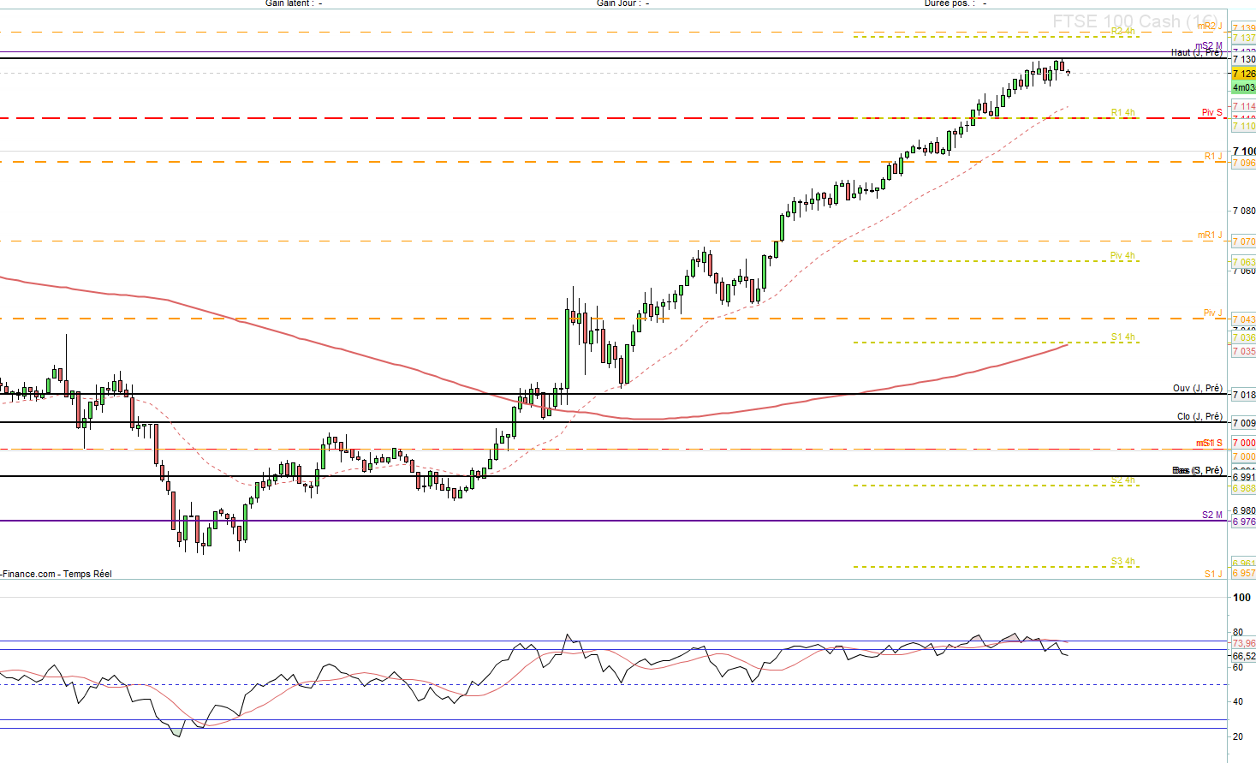The height and width of the screenshot is (763, 1256).
Task: Click the "S2 M" monthly support label
Action: pos(1212,515)
